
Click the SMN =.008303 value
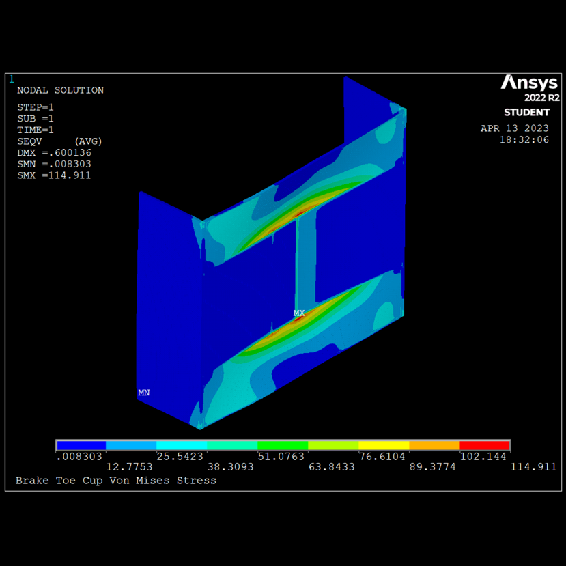[x=54, y=165]
